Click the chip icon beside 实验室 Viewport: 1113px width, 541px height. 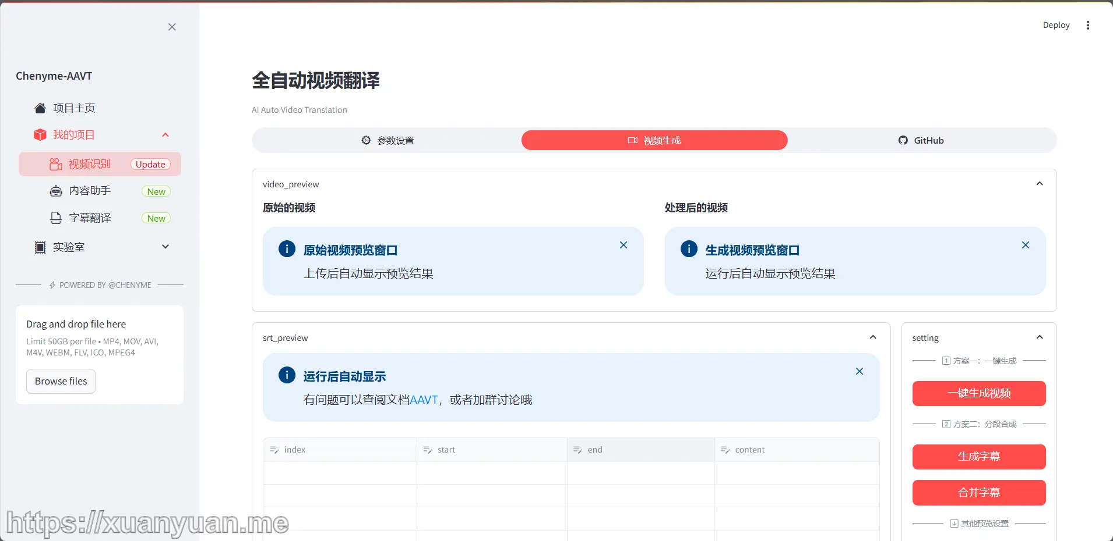coord(40,247)
